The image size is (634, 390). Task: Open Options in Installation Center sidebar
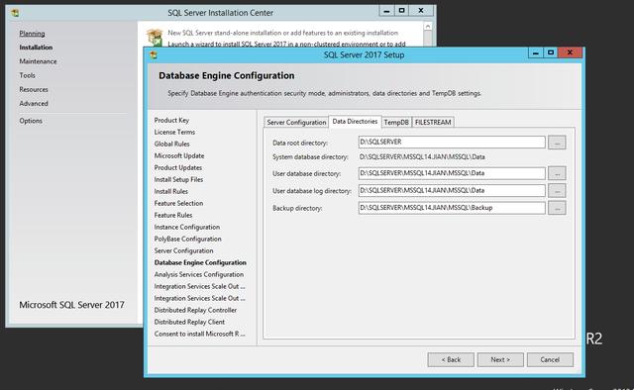coord(31,121)
